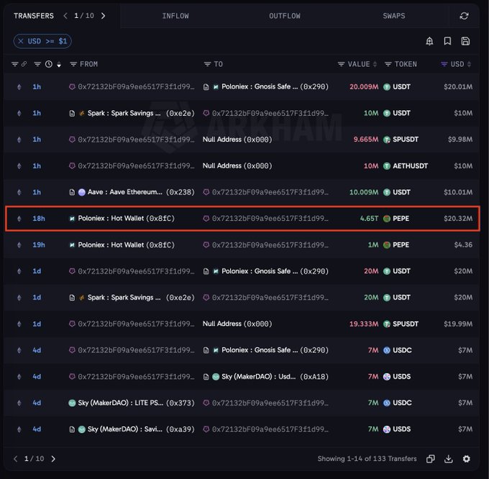This screenshot has height=479, width=489.
Task: Open Poloniex Hot Wallet in 1M PEPE row
Action: coord(126,245)
